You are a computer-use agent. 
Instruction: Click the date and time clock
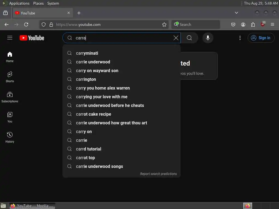261,3
